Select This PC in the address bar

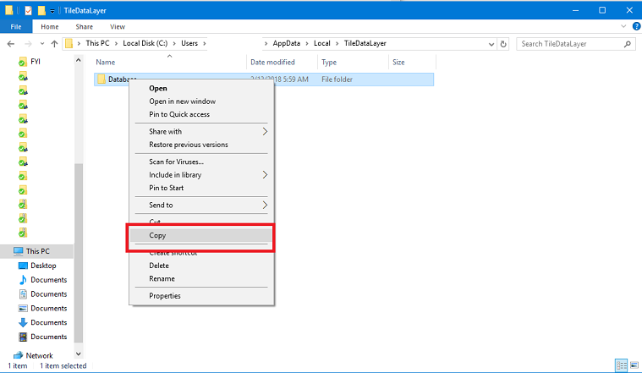[97, 43]
